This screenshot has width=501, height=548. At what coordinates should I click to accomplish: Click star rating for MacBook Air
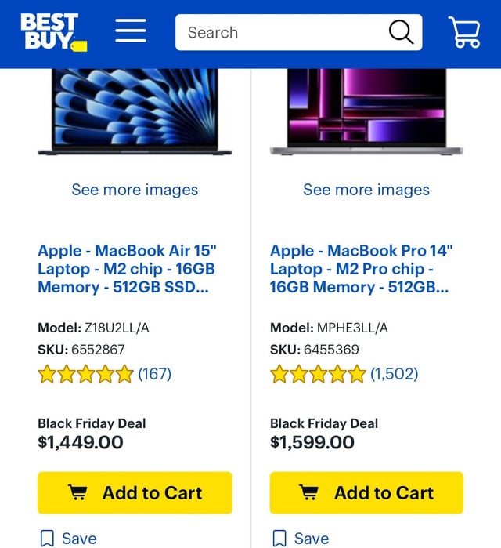(85, 374)
